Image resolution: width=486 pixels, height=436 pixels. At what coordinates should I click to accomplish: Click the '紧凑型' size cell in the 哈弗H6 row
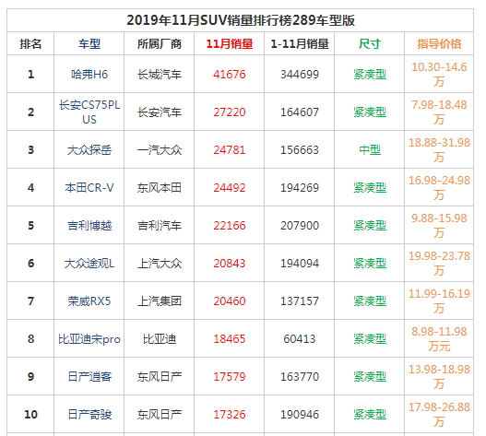point(370,75)
